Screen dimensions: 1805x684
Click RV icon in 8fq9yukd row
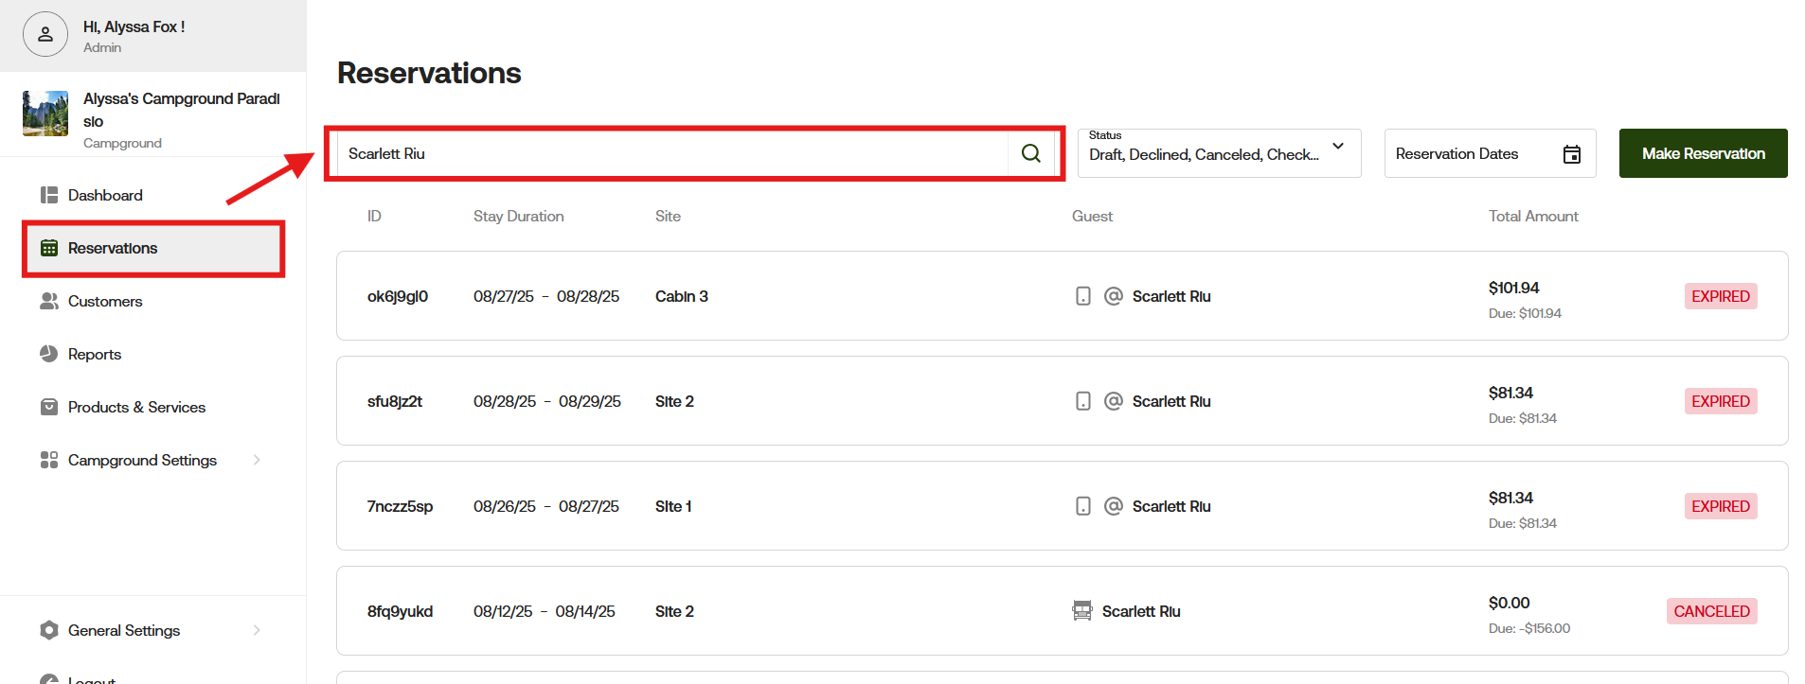pos(1081,611)
